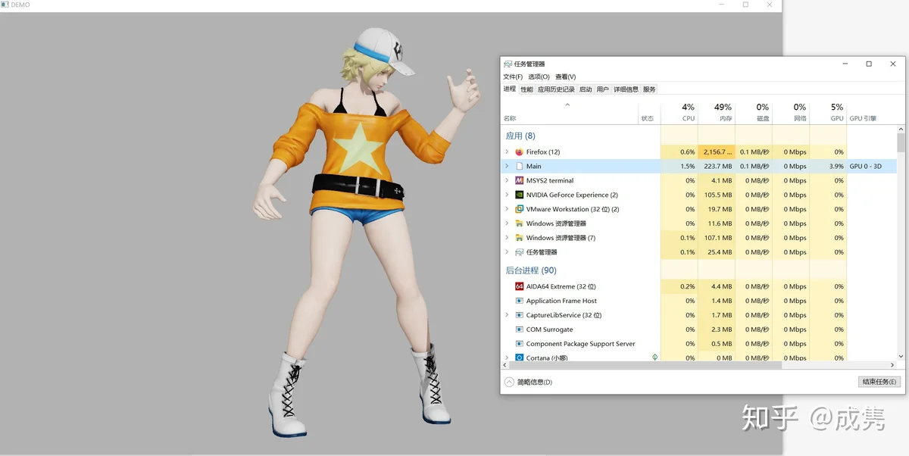Click folder icon of Windows 资源管理器 (7)
This screenshot has height=456, width=909.
point(519,238)
